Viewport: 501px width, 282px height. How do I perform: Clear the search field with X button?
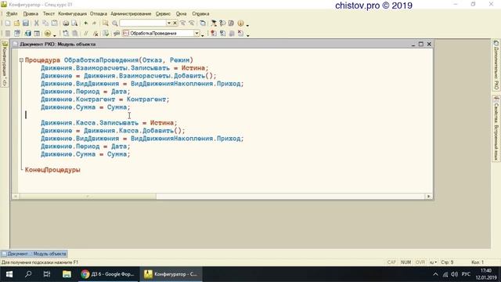click(x=175, y=23)
